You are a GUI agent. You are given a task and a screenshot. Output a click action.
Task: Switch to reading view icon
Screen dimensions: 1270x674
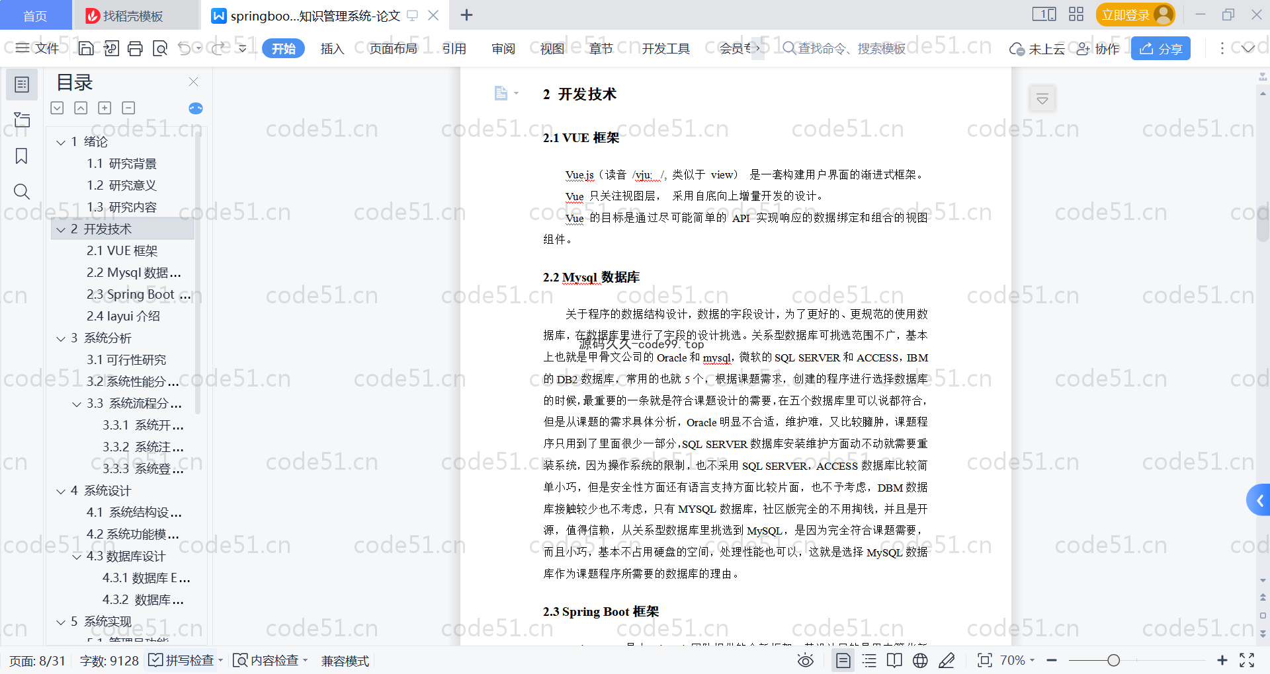tap(894, 660)
